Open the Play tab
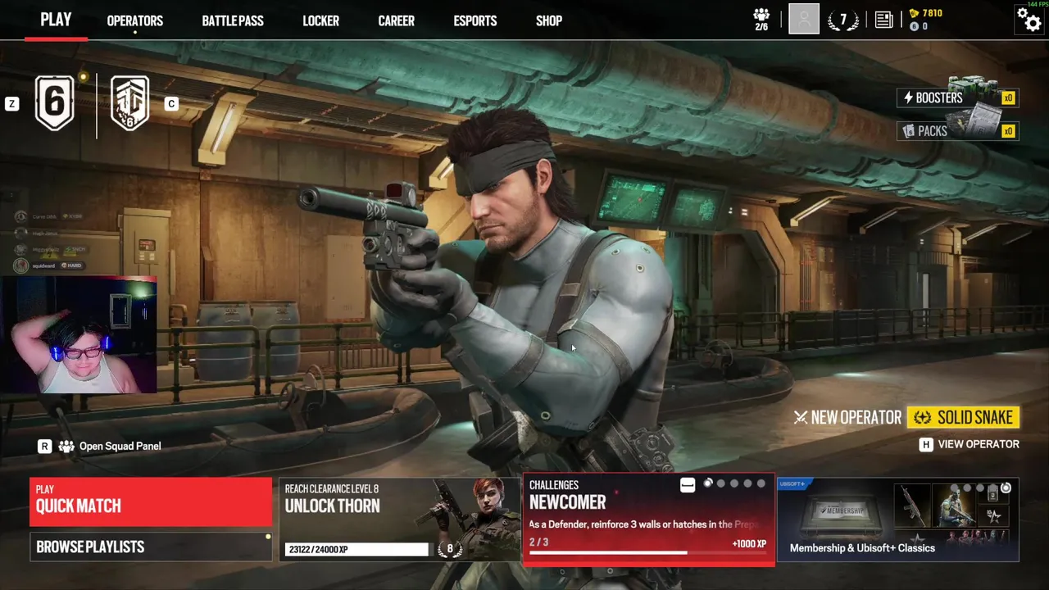 56,20
